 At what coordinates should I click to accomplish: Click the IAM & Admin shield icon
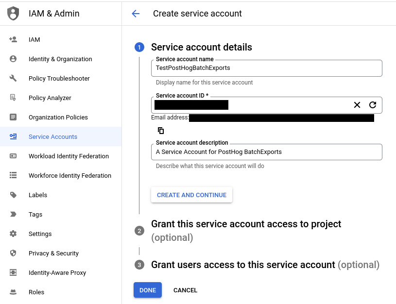coord(13,13)
